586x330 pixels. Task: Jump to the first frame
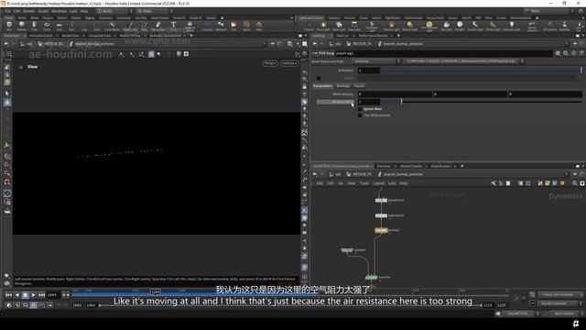tap(8, 295)
